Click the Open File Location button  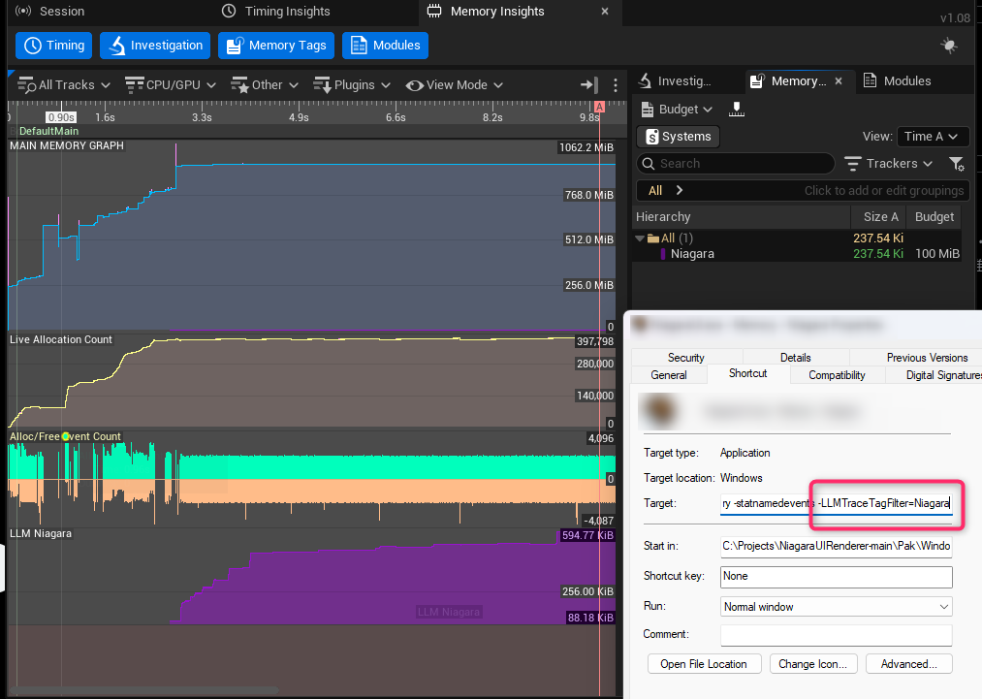(x=704, y=664)
